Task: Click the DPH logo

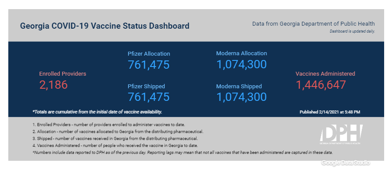Action: coord(341,134)
